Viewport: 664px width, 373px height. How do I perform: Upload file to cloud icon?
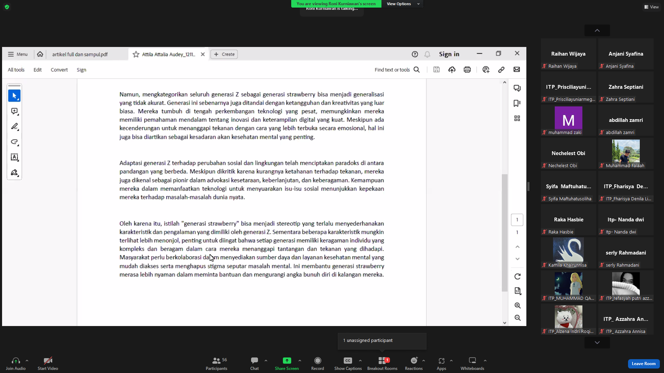[x=452, y=70]
